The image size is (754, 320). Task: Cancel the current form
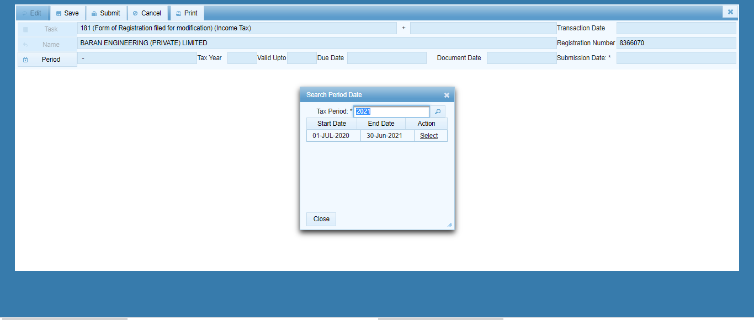(x=147, y=13)
